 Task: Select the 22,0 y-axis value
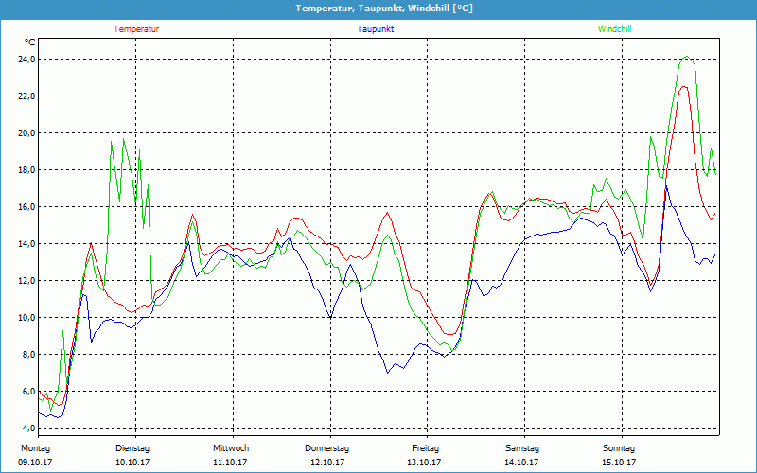click(26, 96)
